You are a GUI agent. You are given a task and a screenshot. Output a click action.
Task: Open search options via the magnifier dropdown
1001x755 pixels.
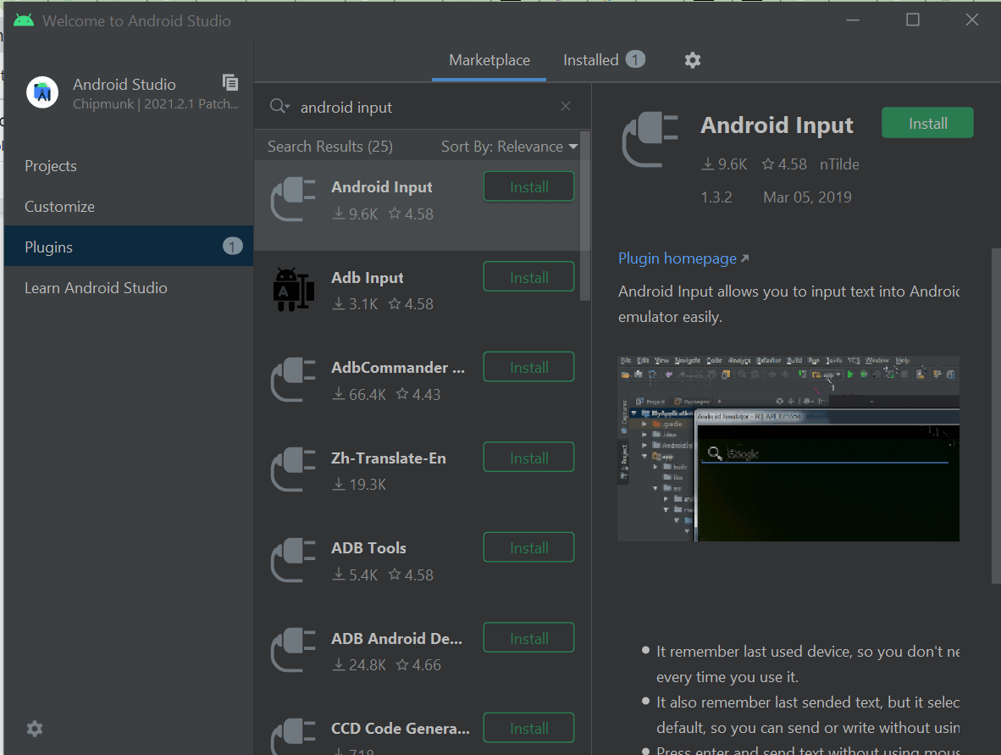pos(279,106)
